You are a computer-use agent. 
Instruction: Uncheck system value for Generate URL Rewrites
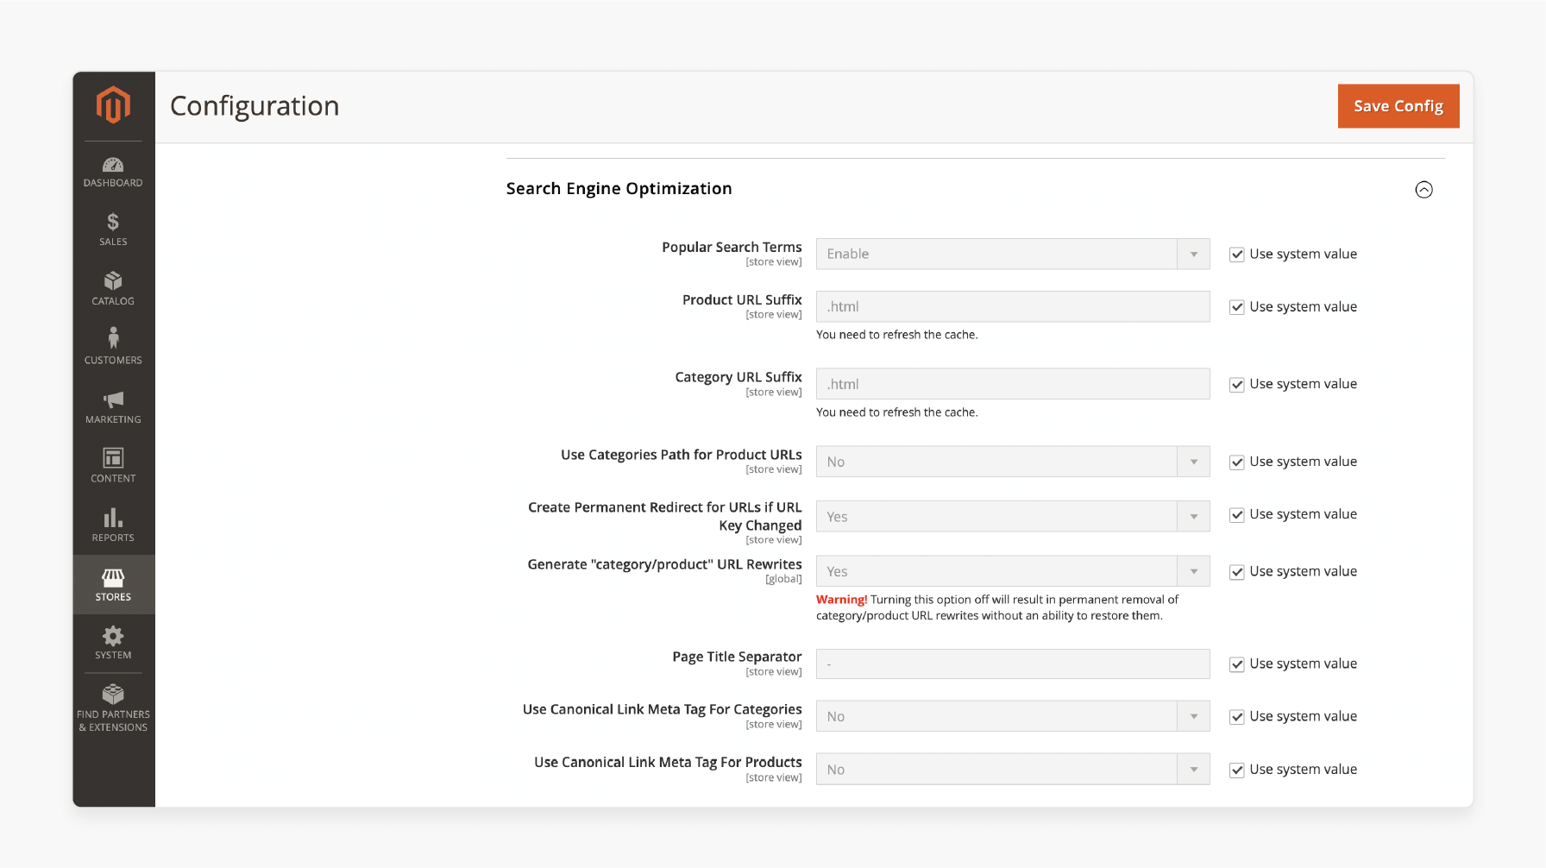(1236, 572)
